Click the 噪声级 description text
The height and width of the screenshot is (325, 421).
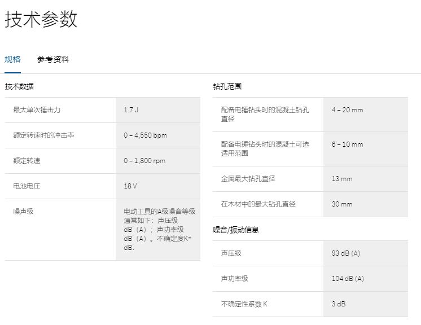click(x=159, y=229)
